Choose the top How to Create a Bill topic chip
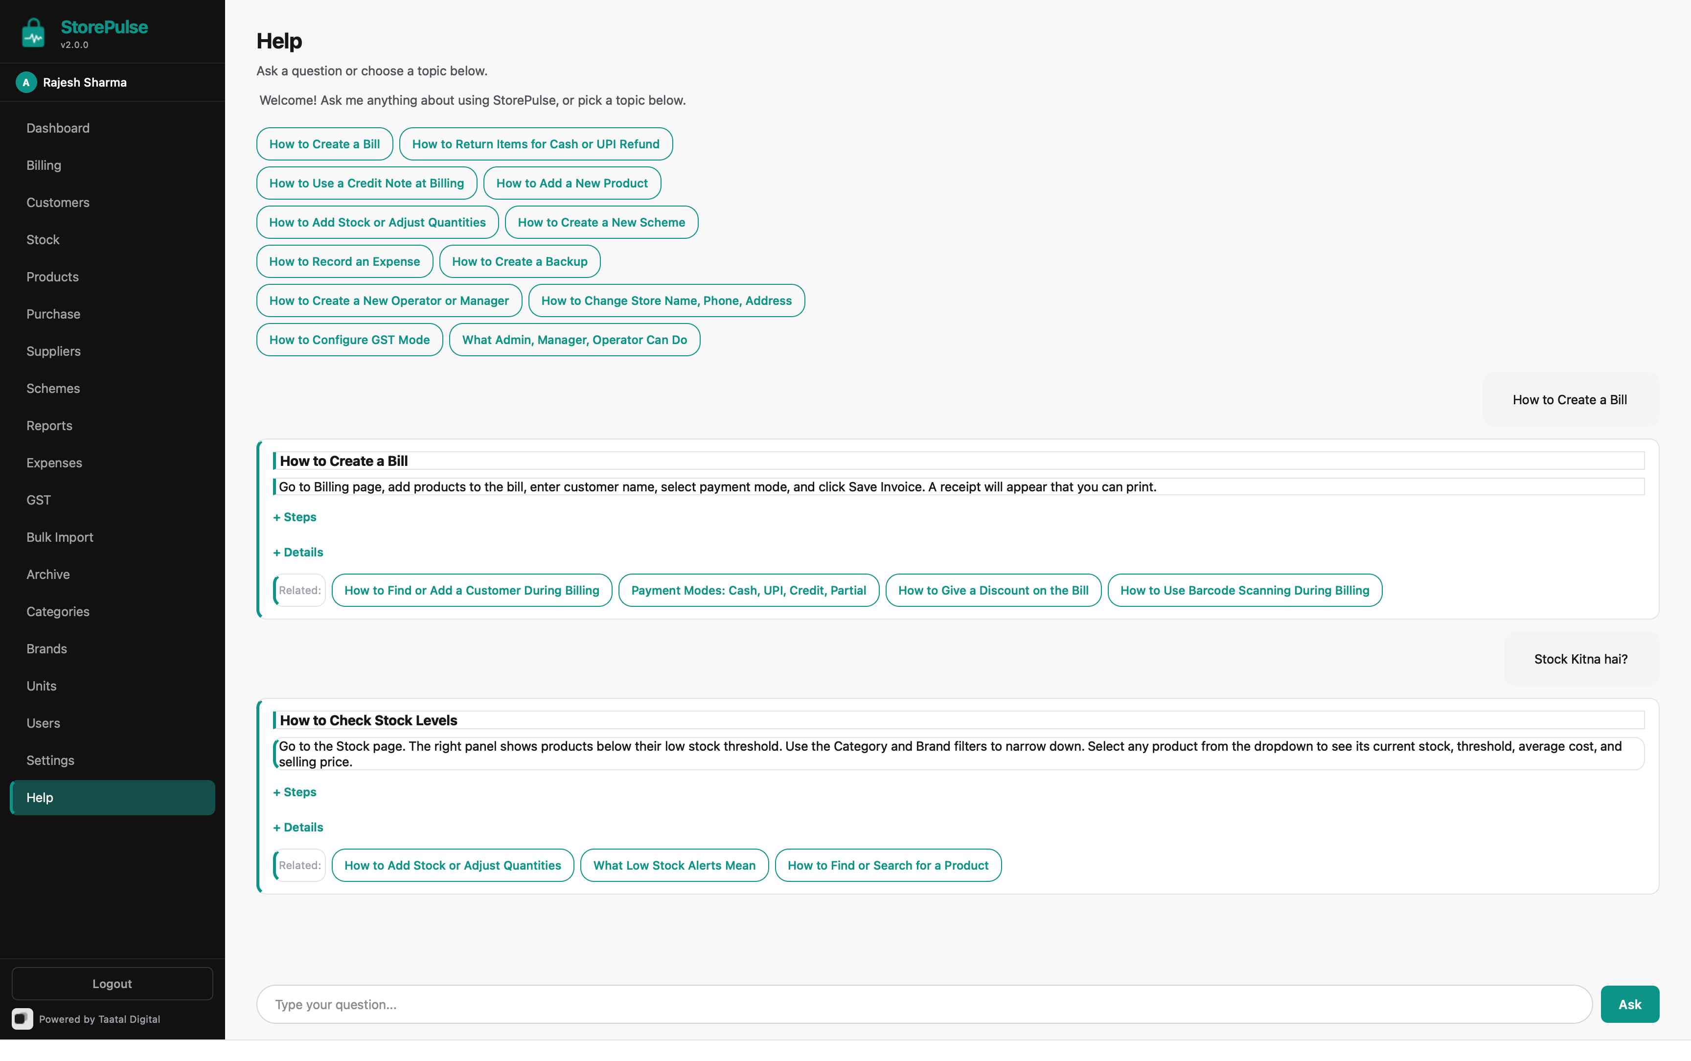The image size is (1691, 1061). tap(325, 144)
